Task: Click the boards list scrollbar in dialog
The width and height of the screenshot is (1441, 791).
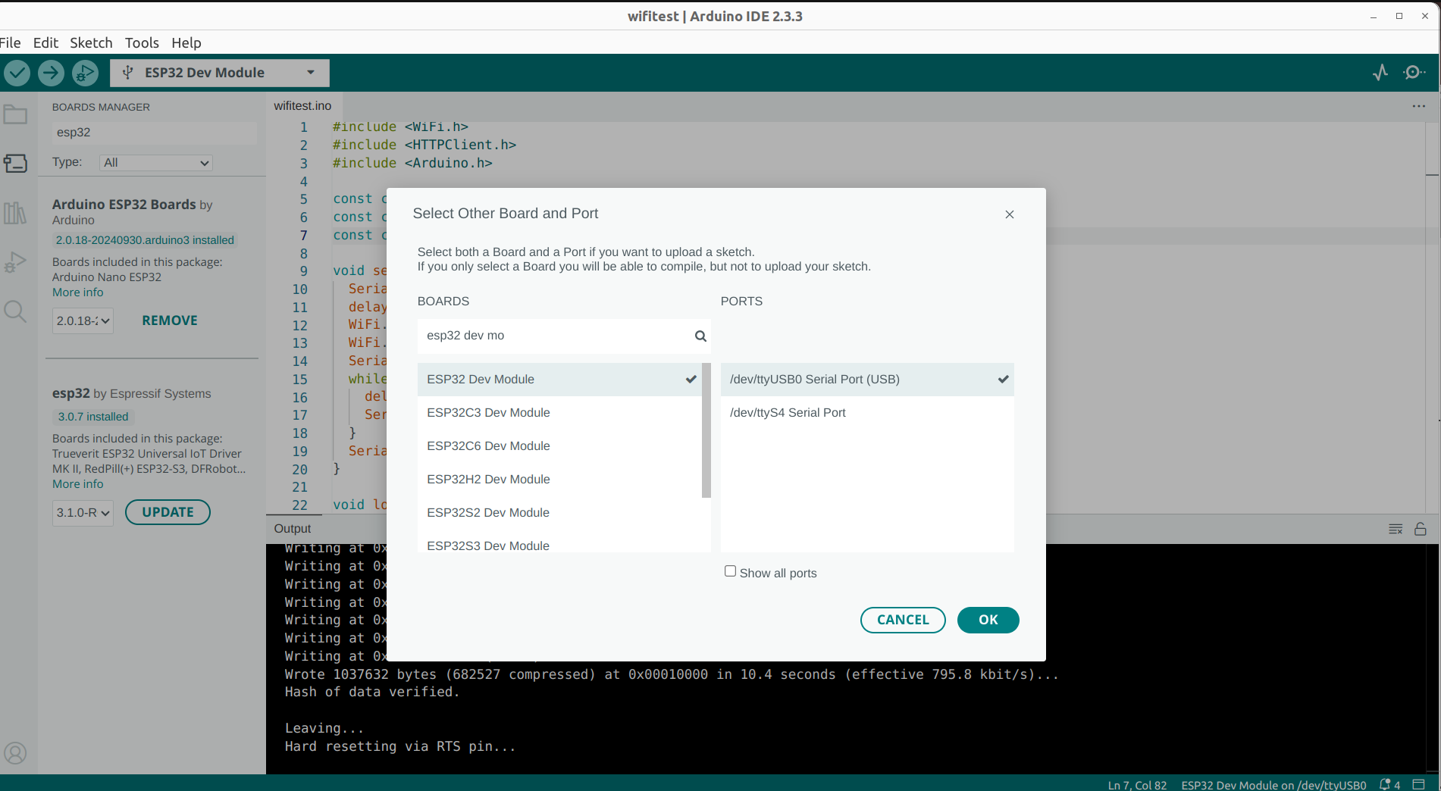Action: pyautogui.click(x=706, y=430)
